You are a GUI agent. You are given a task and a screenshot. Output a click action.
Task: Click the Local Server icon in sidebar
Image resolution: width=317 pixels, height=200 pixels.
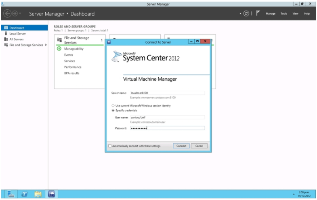pos(6,33)
